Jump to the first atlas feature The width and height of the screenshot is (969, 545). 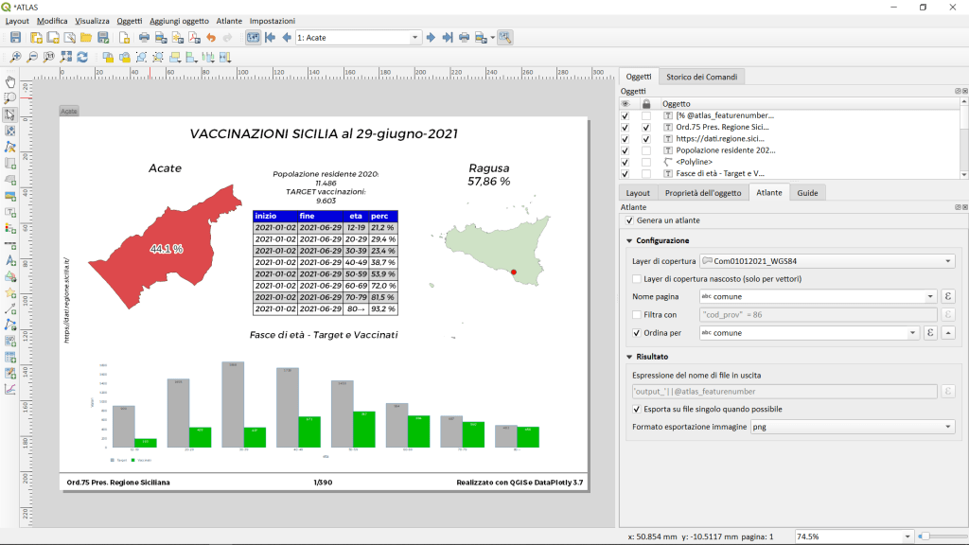[x=271, y=38]
